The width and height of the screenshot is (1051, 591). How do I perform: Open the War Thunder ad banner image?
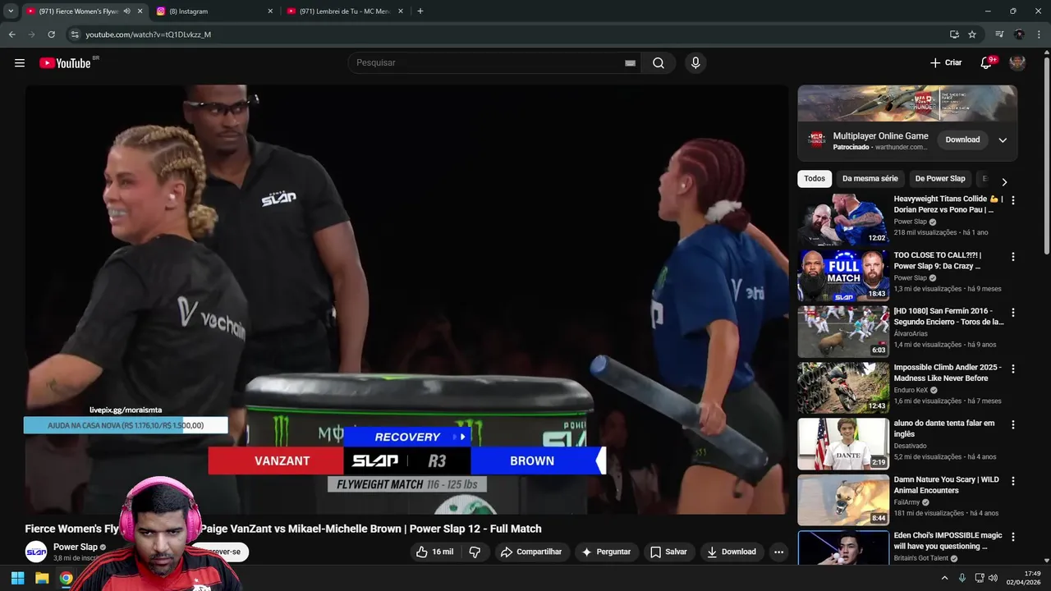tap(907, 103)
